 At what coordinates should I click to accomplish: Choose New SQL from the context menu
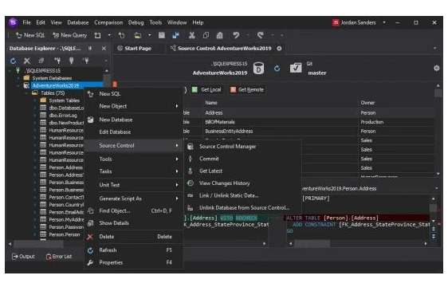134,94
